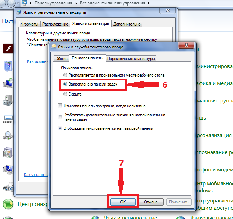Open the 'Центр мобильности Windows' item
The width and height of the screenshot is (233, 219).
[215, 187]
